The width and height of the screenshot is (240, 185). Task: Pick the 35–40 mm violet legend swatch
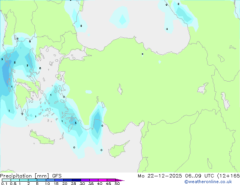click(94, 180)
